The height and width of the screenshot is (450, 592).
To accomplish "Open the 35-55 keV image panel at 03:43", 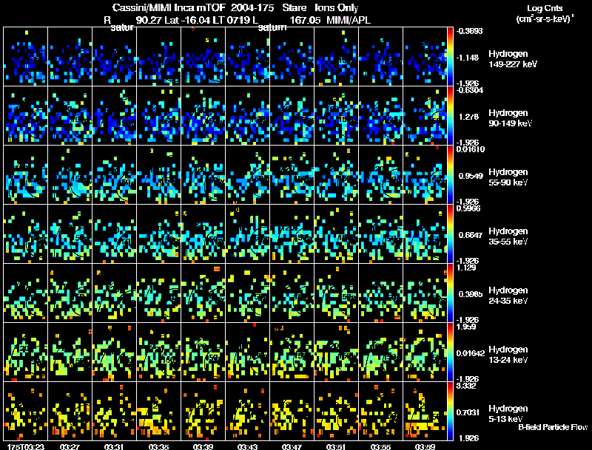I will tap(248, 234).
